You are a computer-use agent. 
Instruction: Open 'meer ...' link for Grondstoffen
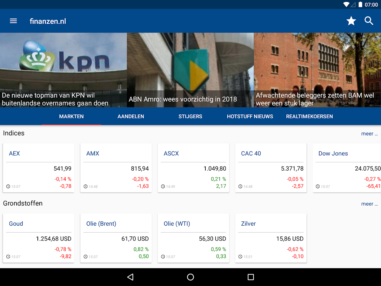coord(370,204)
